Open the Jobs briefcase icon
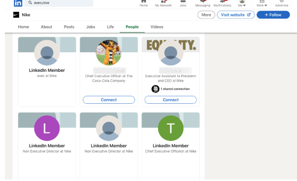 click(x=183, y=2)
